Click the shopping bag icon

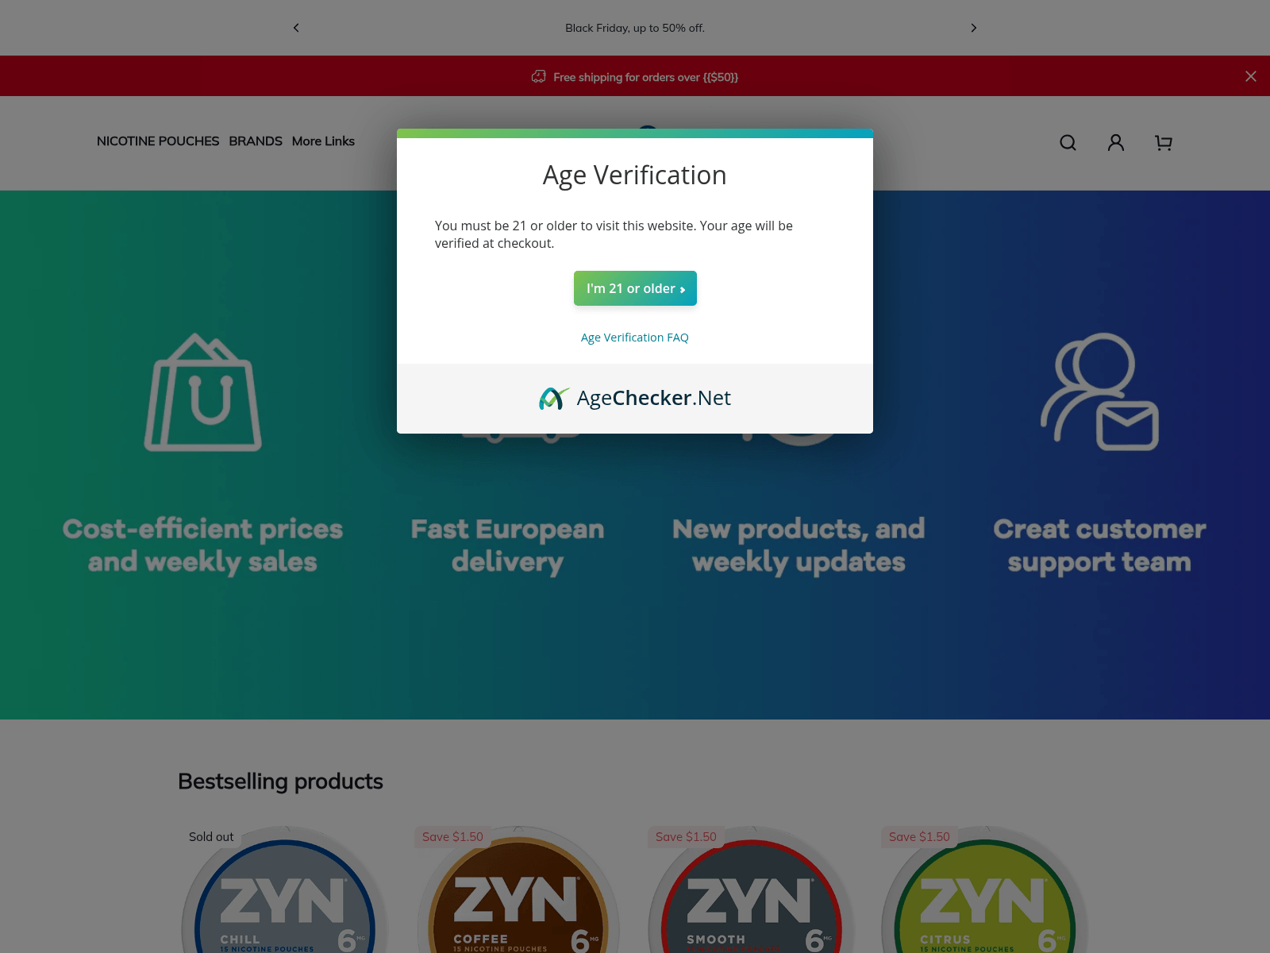tap(203, 392)
